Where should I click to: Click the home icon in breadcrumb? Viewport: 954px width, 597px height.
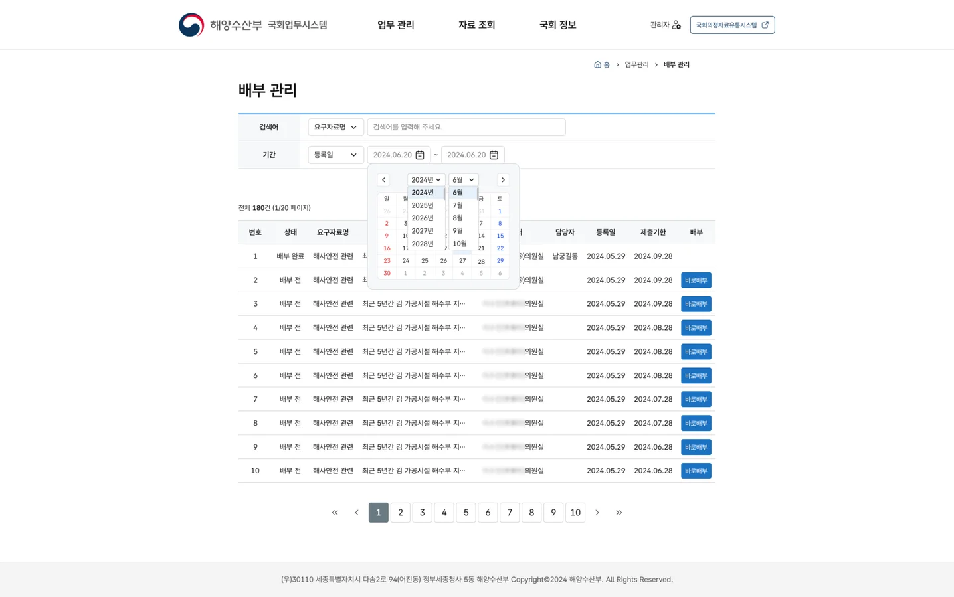(597, 64)
